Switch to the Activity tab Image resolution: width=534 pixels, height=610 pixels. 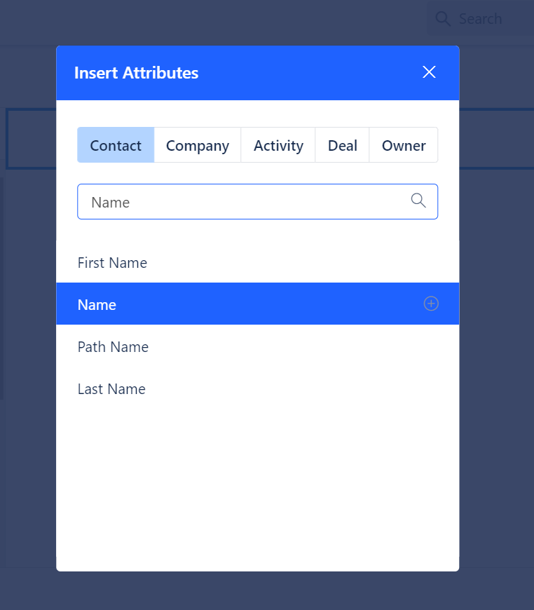(x=278, y=145)
